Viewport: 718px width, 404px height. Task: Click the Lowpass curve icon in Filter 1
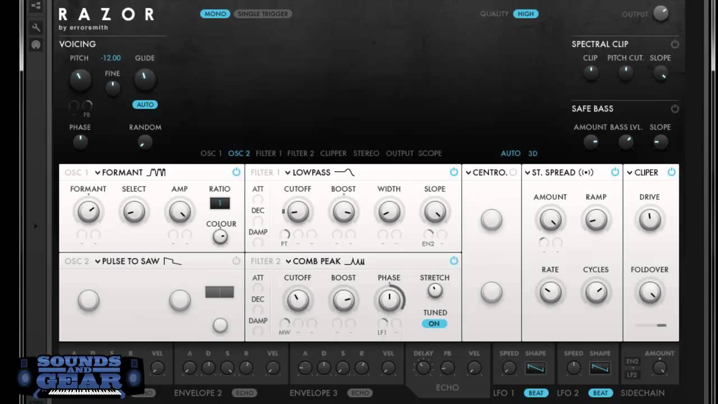coord(344,172)
